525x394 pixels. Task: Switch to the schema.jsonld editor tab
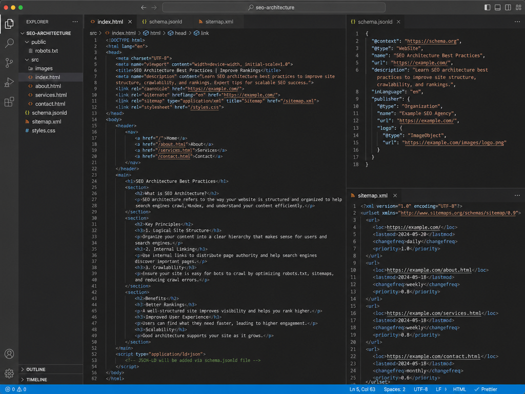coord(163,22)
